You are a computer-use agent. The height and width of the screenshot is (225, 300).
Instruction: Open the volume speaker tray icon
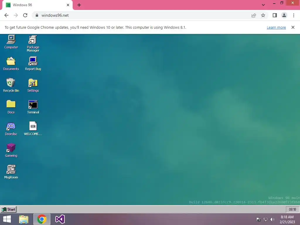[x=272, y=219]
